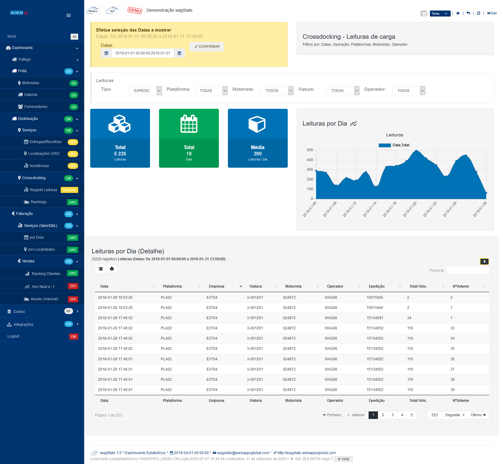
Task: Open the Operador TODAS dropdown
Action: point(409,90)
